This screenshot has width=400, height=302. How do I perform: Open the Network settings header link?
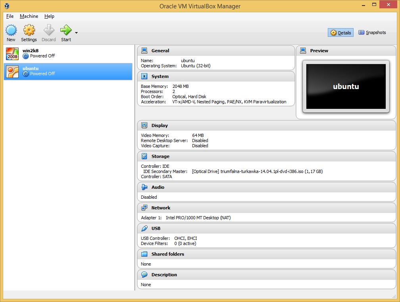point(161,208)
